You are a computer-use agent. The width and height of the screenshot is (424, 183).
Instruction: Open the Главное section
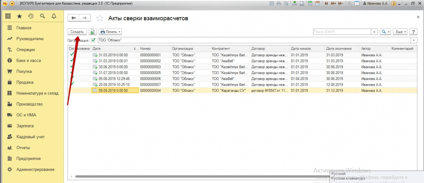[x=24, y=28]
